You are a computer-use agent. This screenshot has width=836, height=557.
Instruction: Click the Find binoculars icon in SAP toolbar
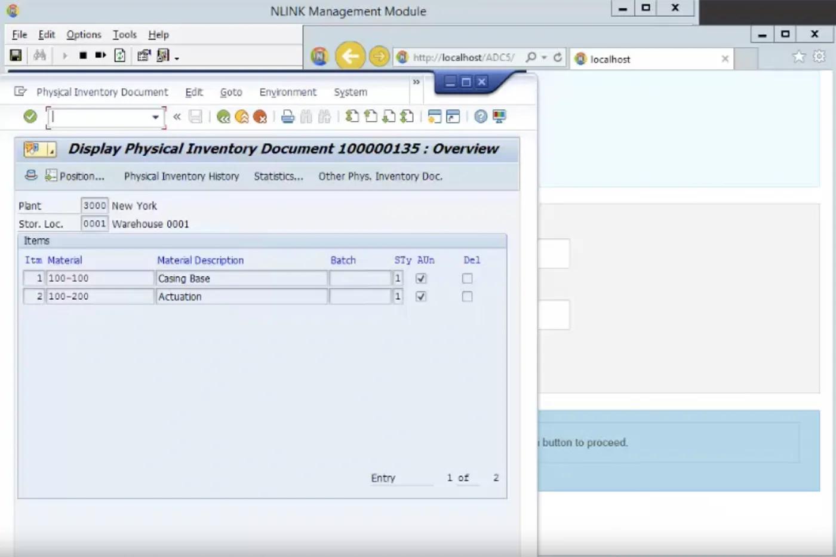306,116
